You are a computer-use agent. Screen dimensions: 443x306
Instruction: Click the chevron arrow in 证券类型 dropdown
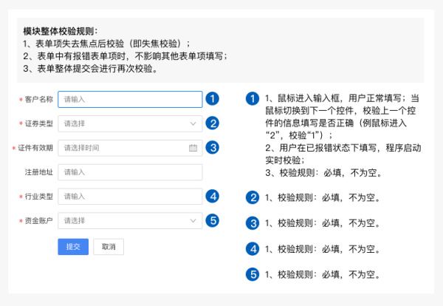click(193, 123)
